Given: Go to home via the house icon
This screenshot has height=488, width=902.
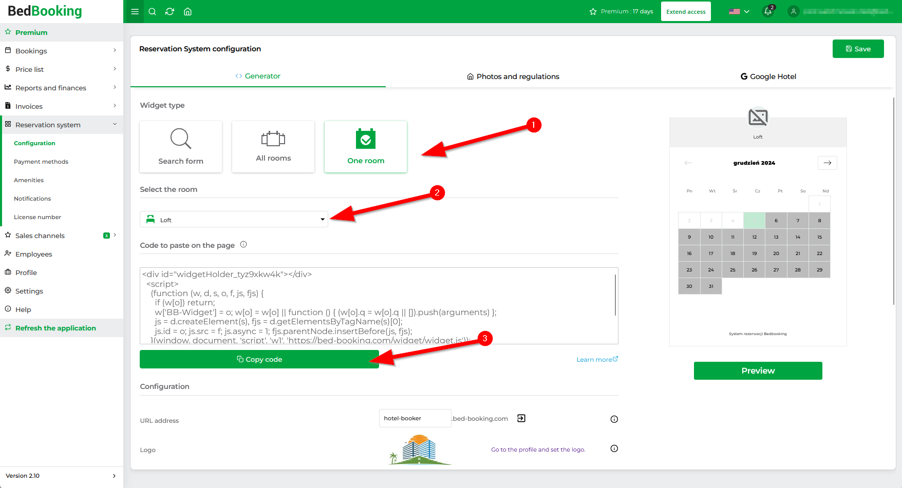Looking at the screenshot, I should coord(187,12).
